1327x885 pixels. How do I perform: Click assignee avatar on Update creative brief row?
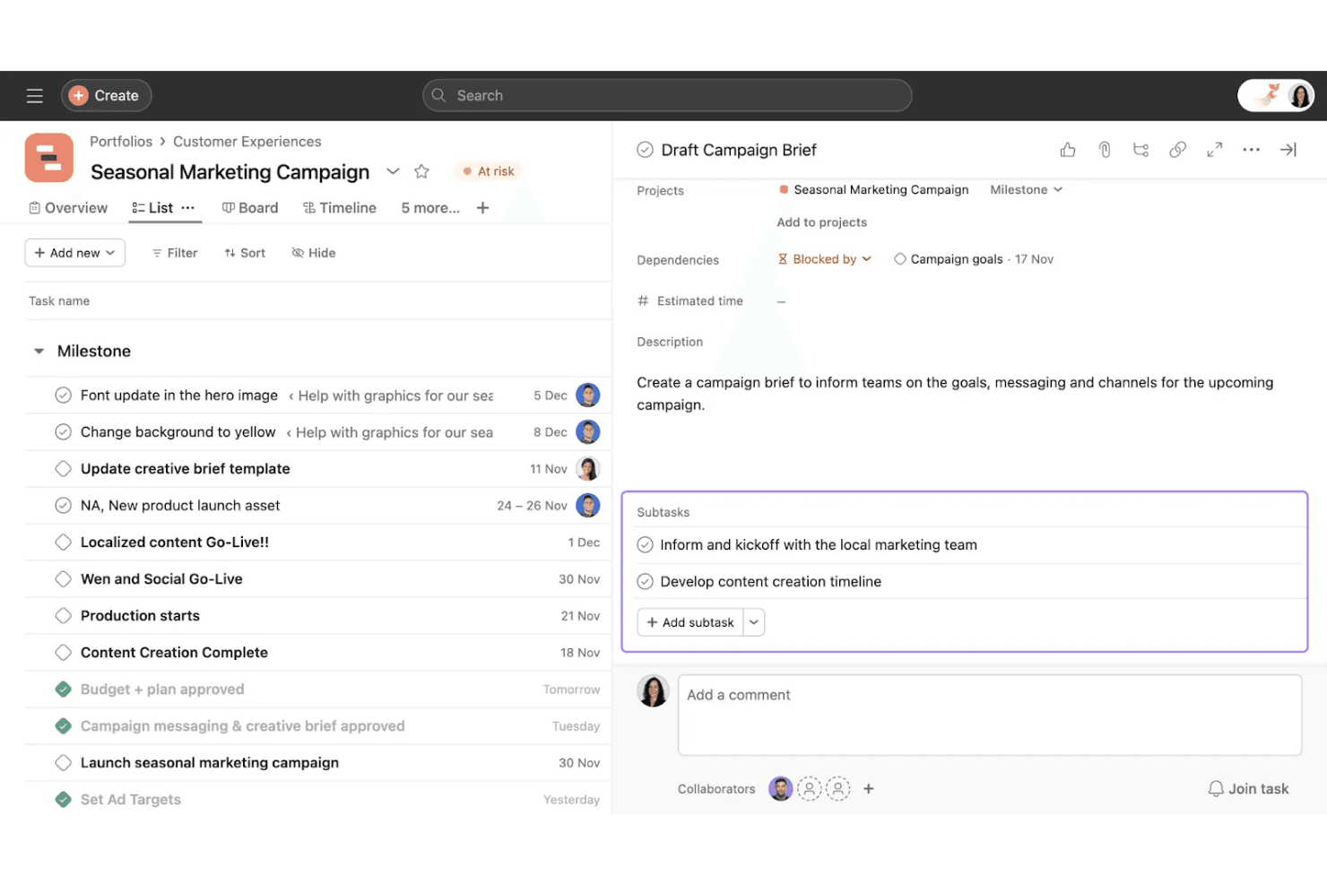point(587,469)
